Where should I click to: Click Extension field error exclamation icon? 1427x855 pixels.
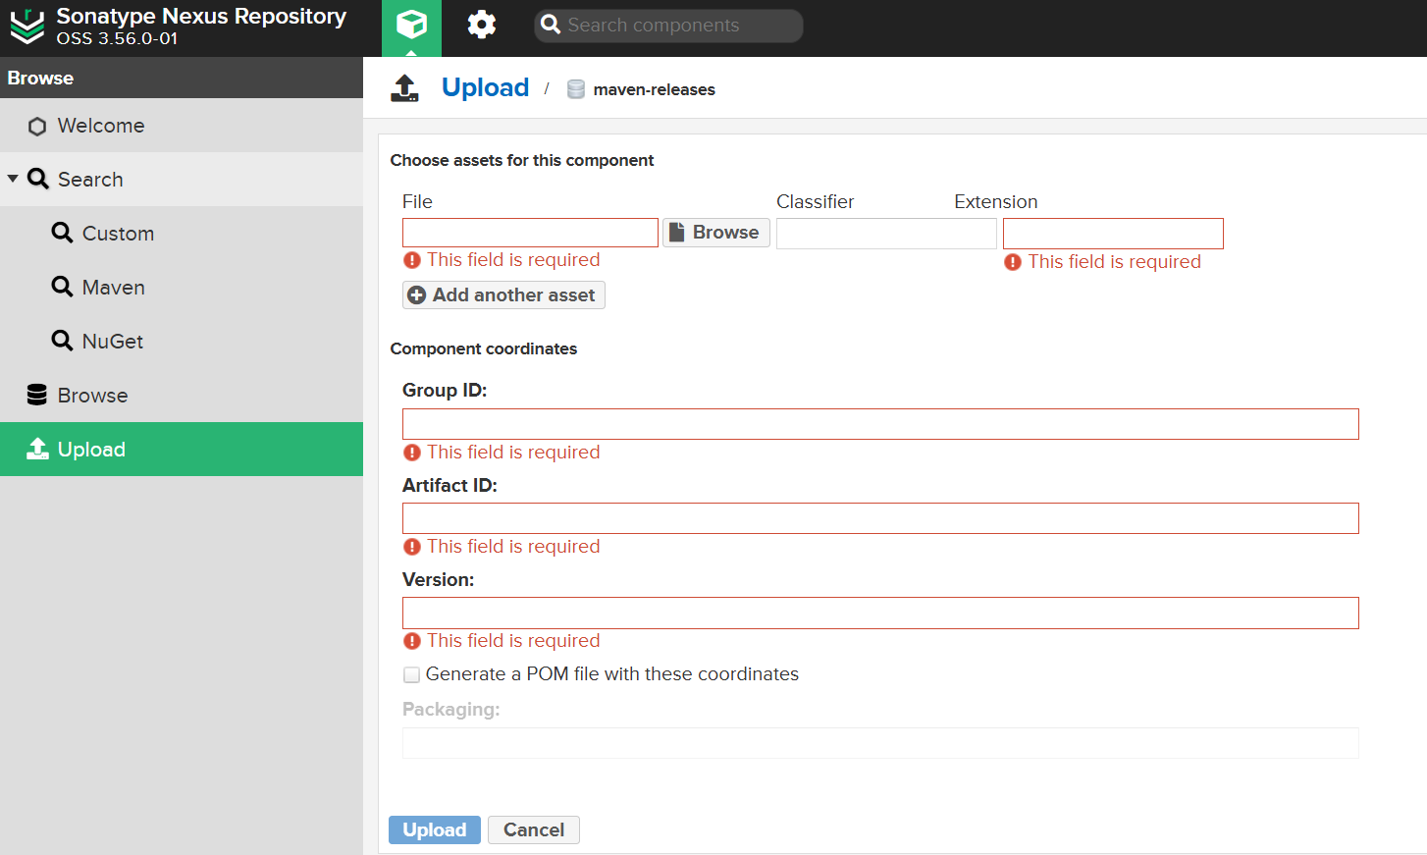(1013, 262)
